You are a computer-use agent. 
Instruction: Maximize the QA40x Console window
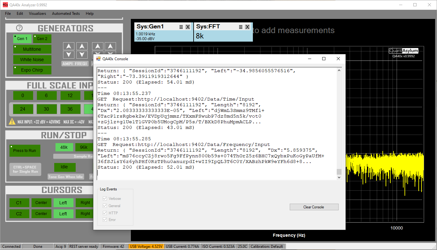tap(324, 59)
